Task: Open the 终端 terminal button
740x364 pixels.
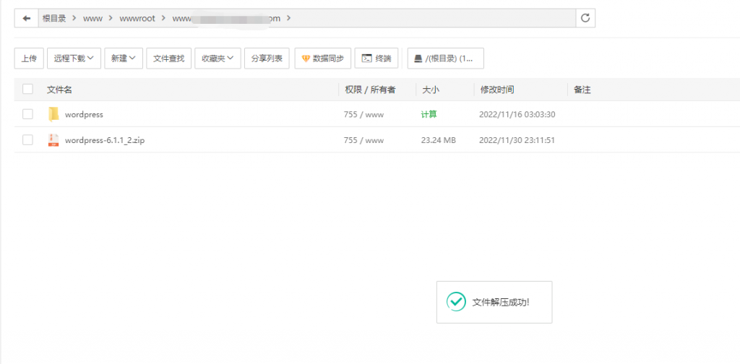Action: 377,58
